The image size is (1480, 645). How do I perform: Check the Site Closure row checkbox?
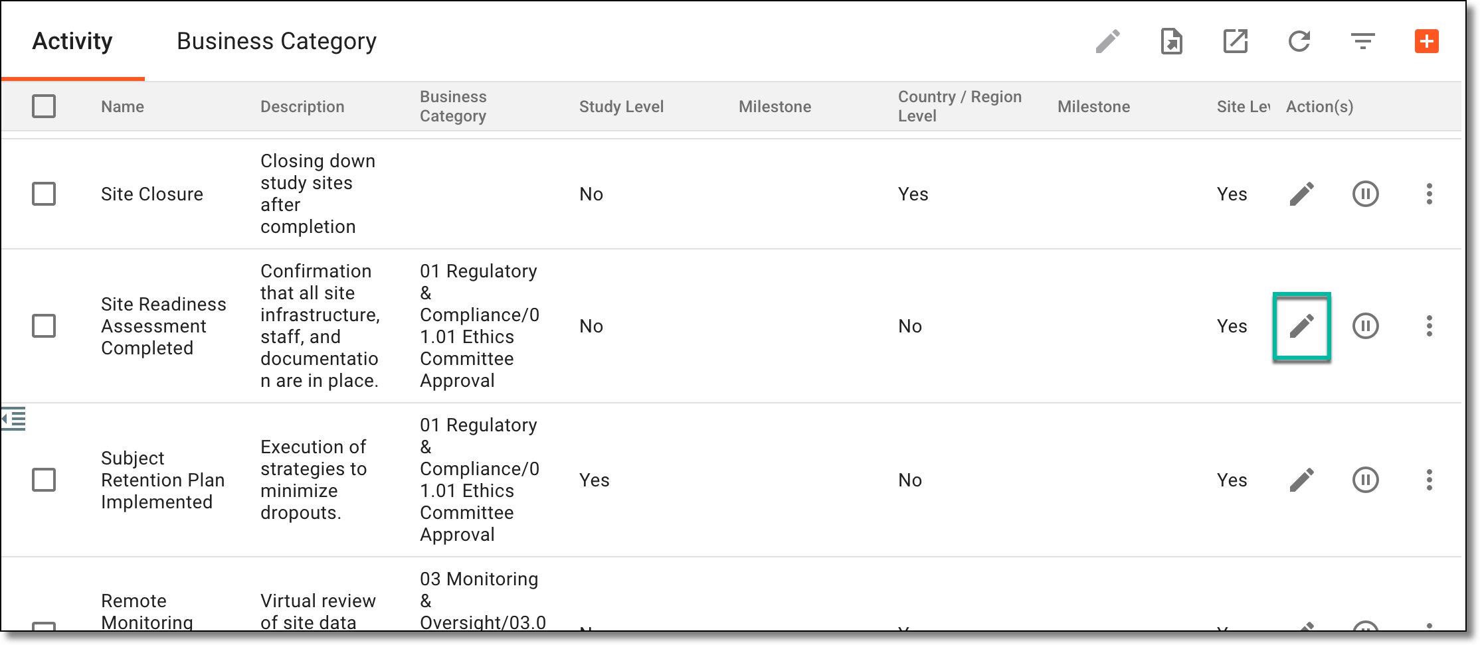click(x=44, y=194)
